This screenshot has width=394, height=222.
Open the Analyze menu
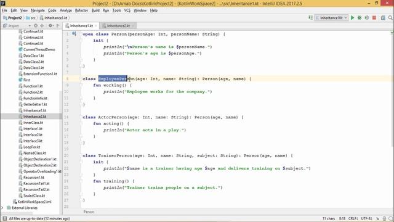pyautogui.click(x=66, y=10)
